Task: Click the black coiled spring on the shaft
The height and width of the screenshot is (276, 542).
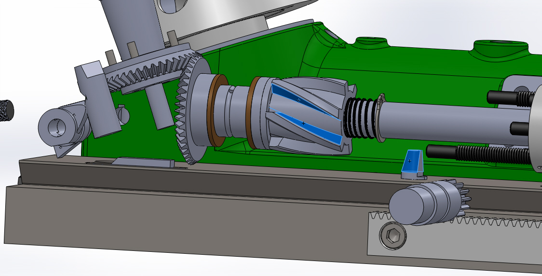Action: point(359,118)
